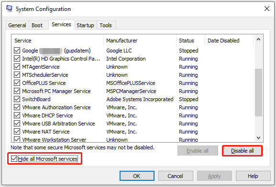This screenshot has height=187, width=276.
Task: Open Help for System Configuration
Action: [x=253, y=176]
